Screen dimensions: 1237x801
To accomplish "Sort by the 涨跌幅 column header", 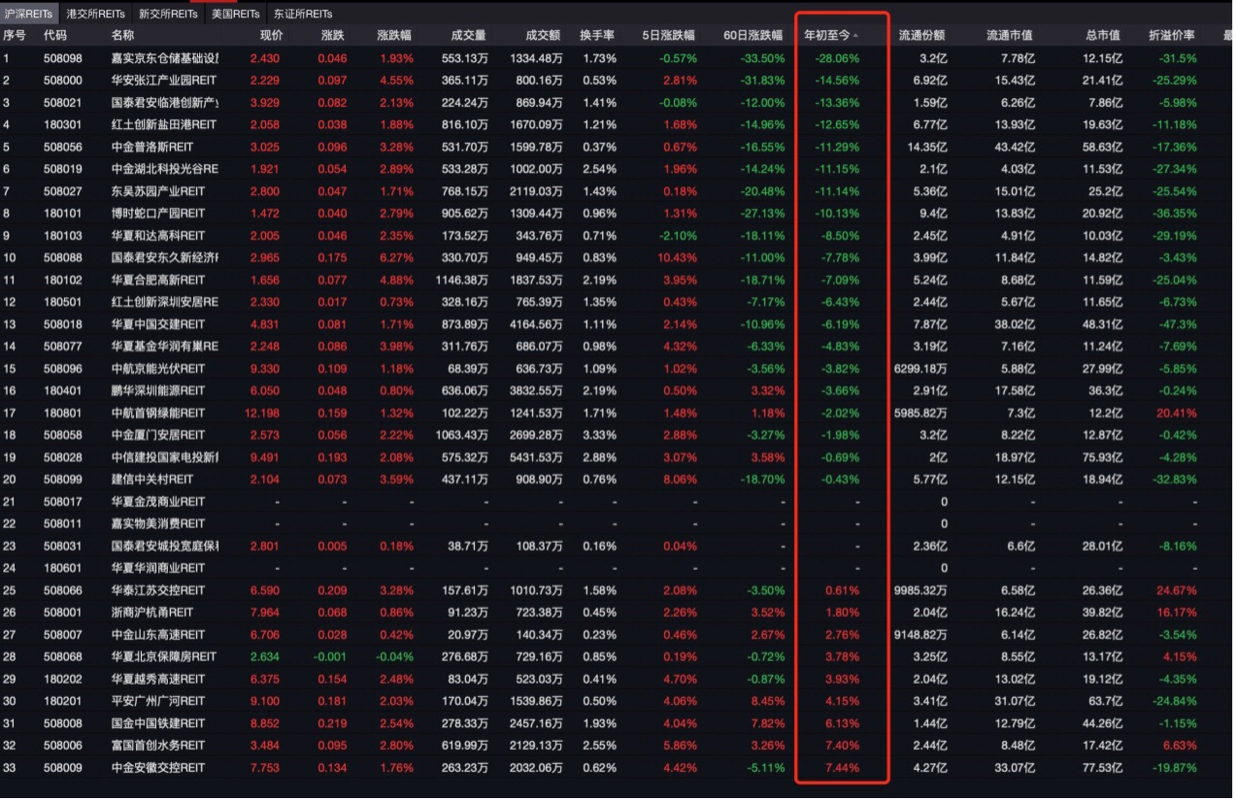I will (394, 35).
